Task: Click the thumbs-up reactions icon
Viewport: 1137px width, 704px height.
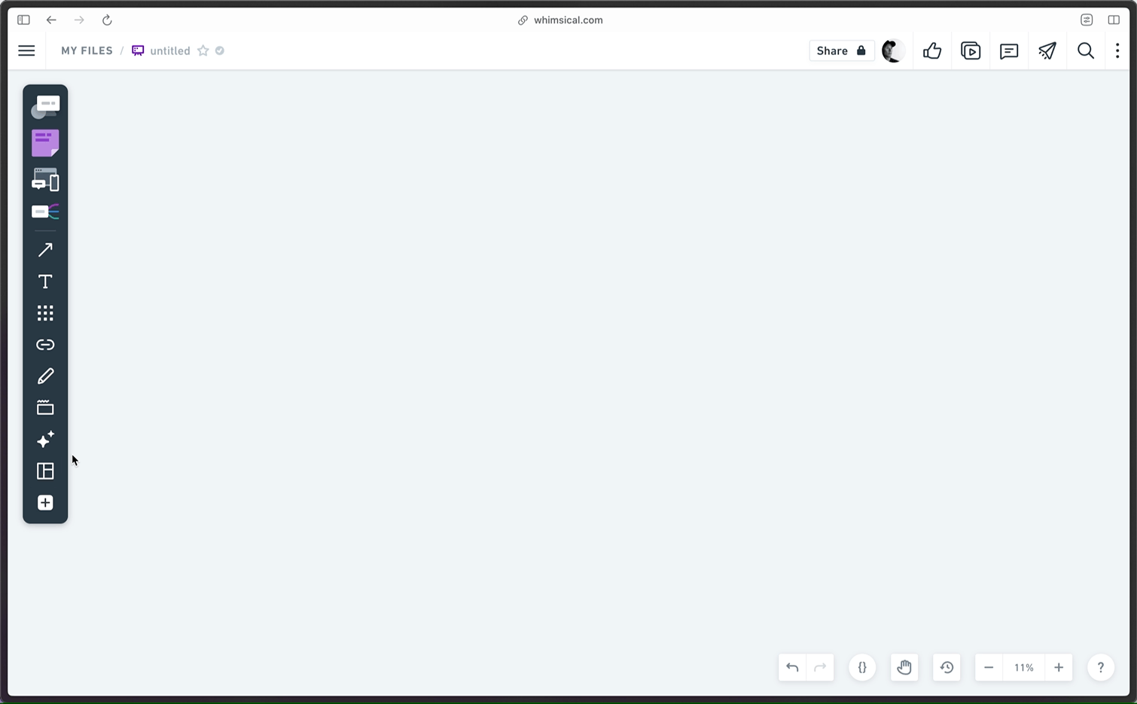Action: click(x=932, y=50)
